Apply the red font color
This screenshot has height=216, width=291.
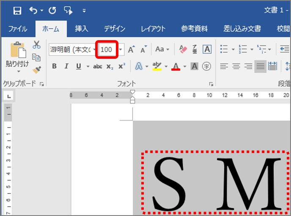(176, 66)
